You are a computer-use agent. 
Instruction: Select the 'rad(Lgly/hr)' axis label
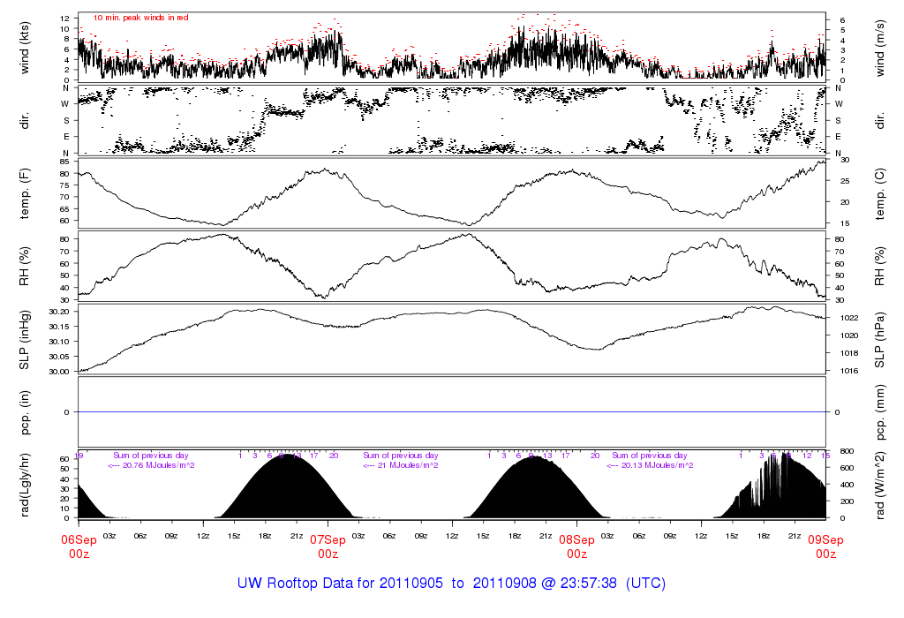24,486
